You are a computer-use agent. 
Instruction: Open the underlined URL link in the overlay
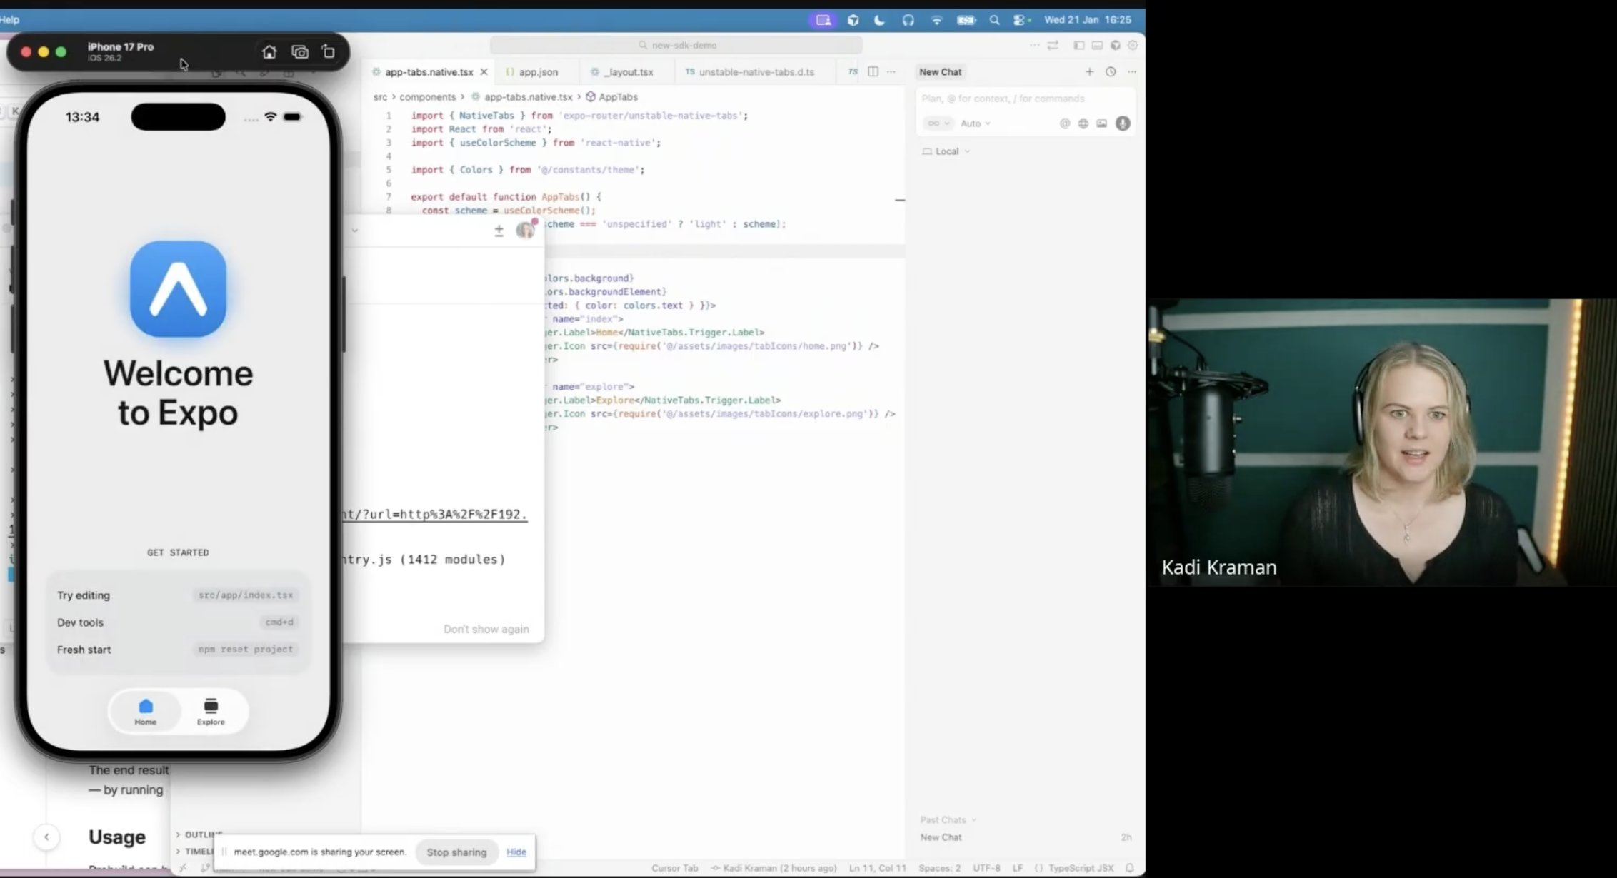(x=435, y=515)
